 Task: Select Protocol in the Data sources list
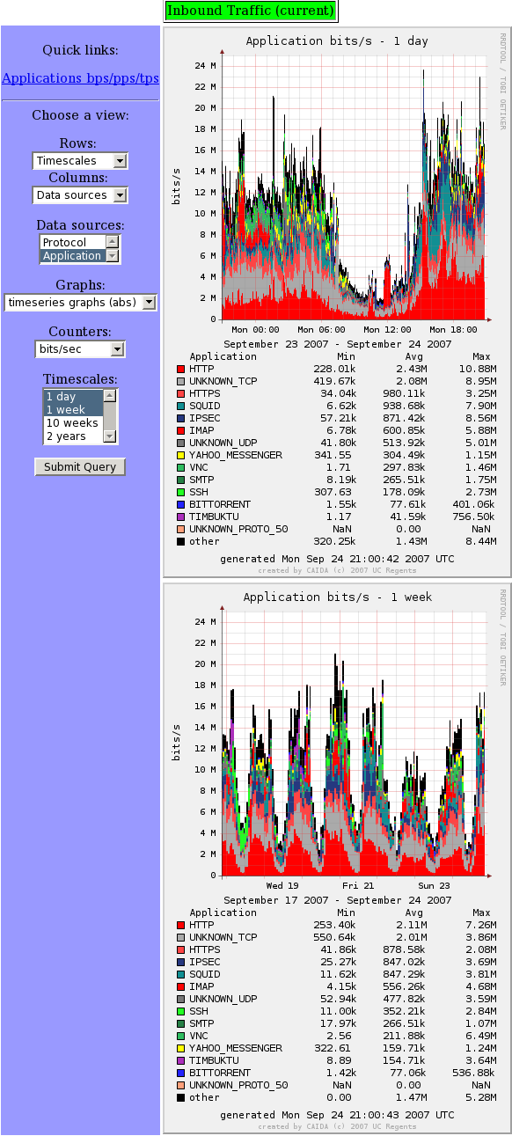(x=72, y=242)
